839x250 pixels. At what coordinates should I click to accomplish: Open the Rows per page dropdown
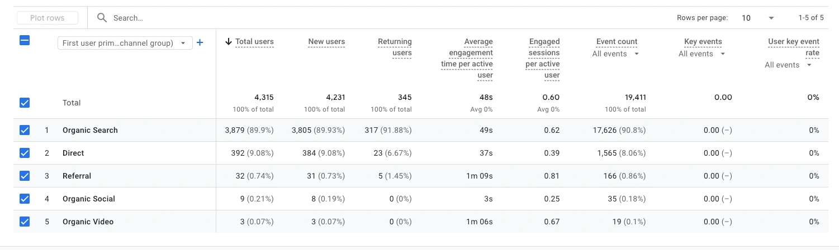pos(757,18)
